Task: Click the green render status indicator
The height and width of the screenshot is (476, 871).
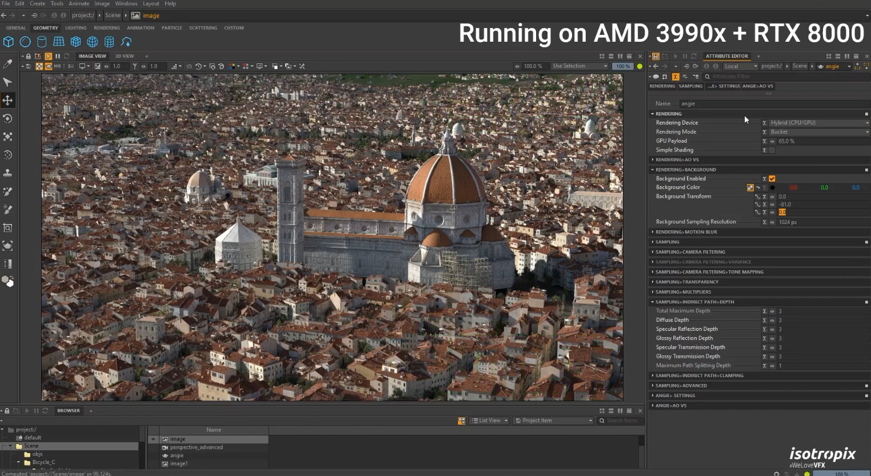Action: tap(640, 66)
